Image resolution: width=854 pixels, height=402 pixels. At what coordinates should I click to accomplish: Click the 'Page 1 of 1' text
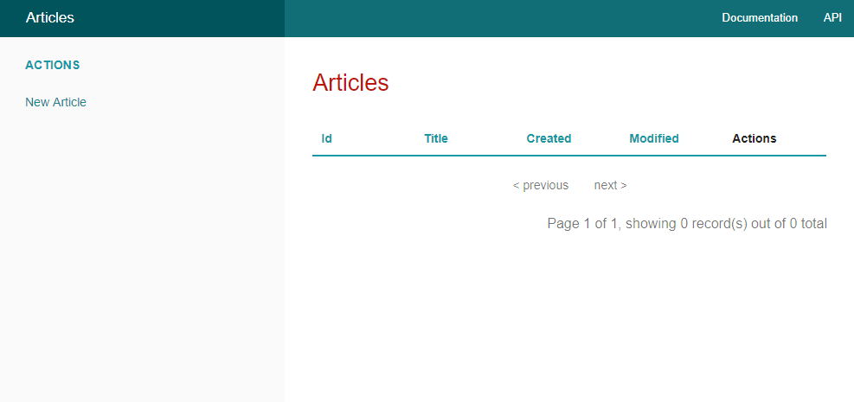[x=582, y=224]
